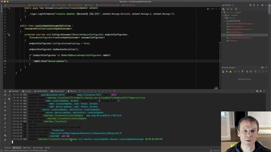Open the Memory tab
This screenshot has height=152, width=271.
[72, 91]
